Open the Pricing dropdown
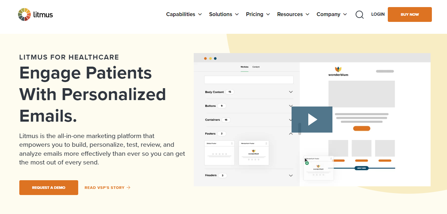Viewport: 447px width, 214px height. (258, 14)
